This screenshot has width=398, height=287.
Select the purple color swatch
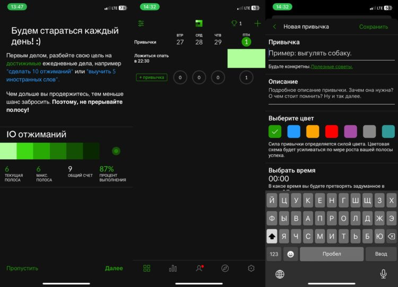351,132
